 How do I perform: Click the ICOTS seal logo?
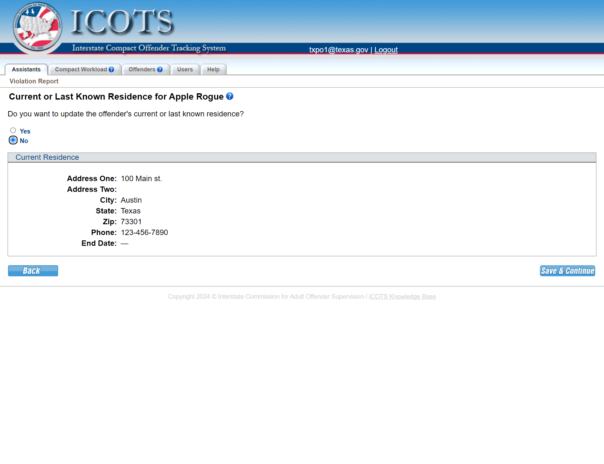tap(37, 28)
